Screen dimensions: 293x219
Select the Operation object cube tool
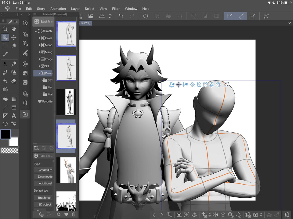click(5, 37)
